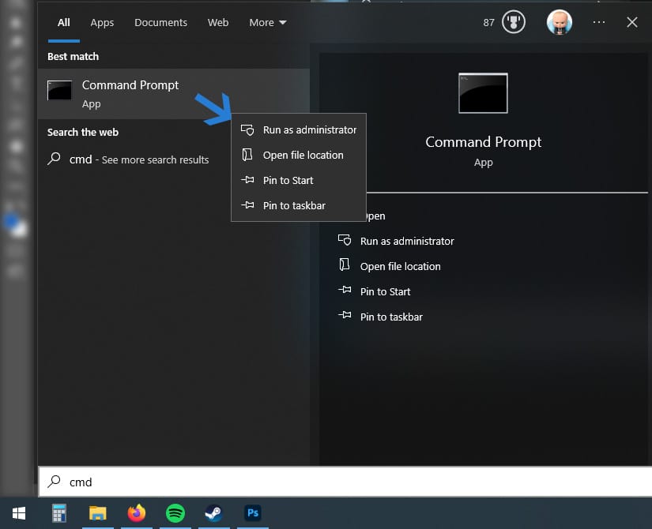Click the user profile avatar
This screenshot has height=529, width=652.
click(x=560, y=22)
